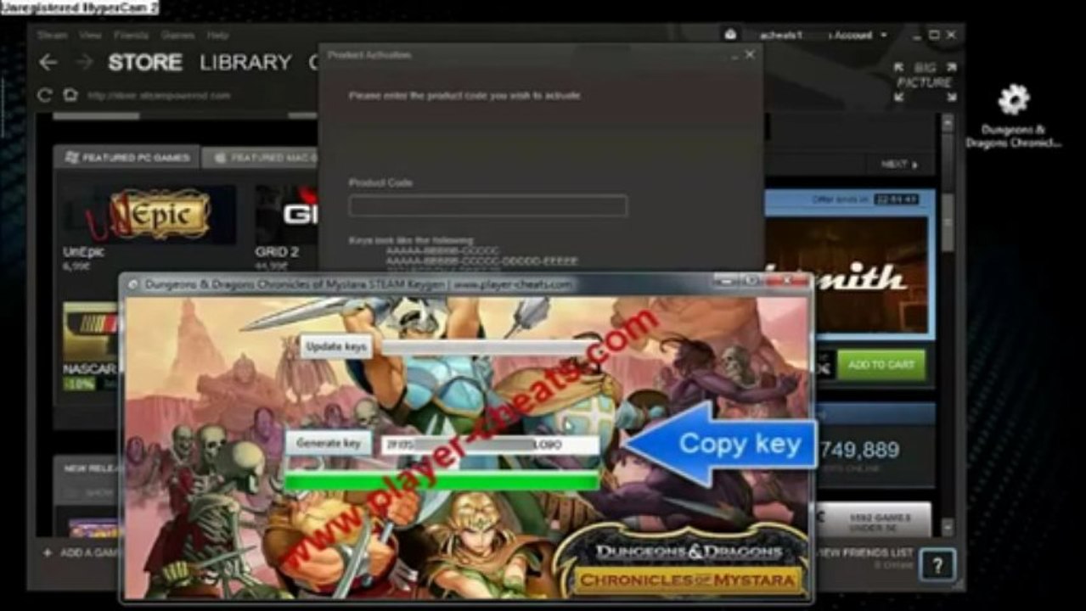The image size is (1086, 611).
Task: Open the Steam menu
Action: pyautogui.click(x=52, y=36)
